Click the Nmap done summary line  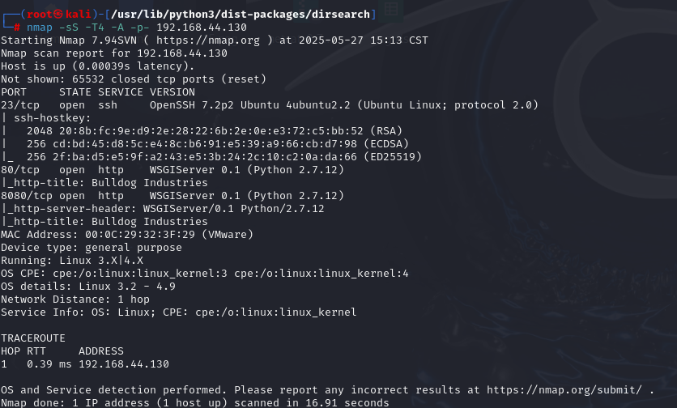194,403
